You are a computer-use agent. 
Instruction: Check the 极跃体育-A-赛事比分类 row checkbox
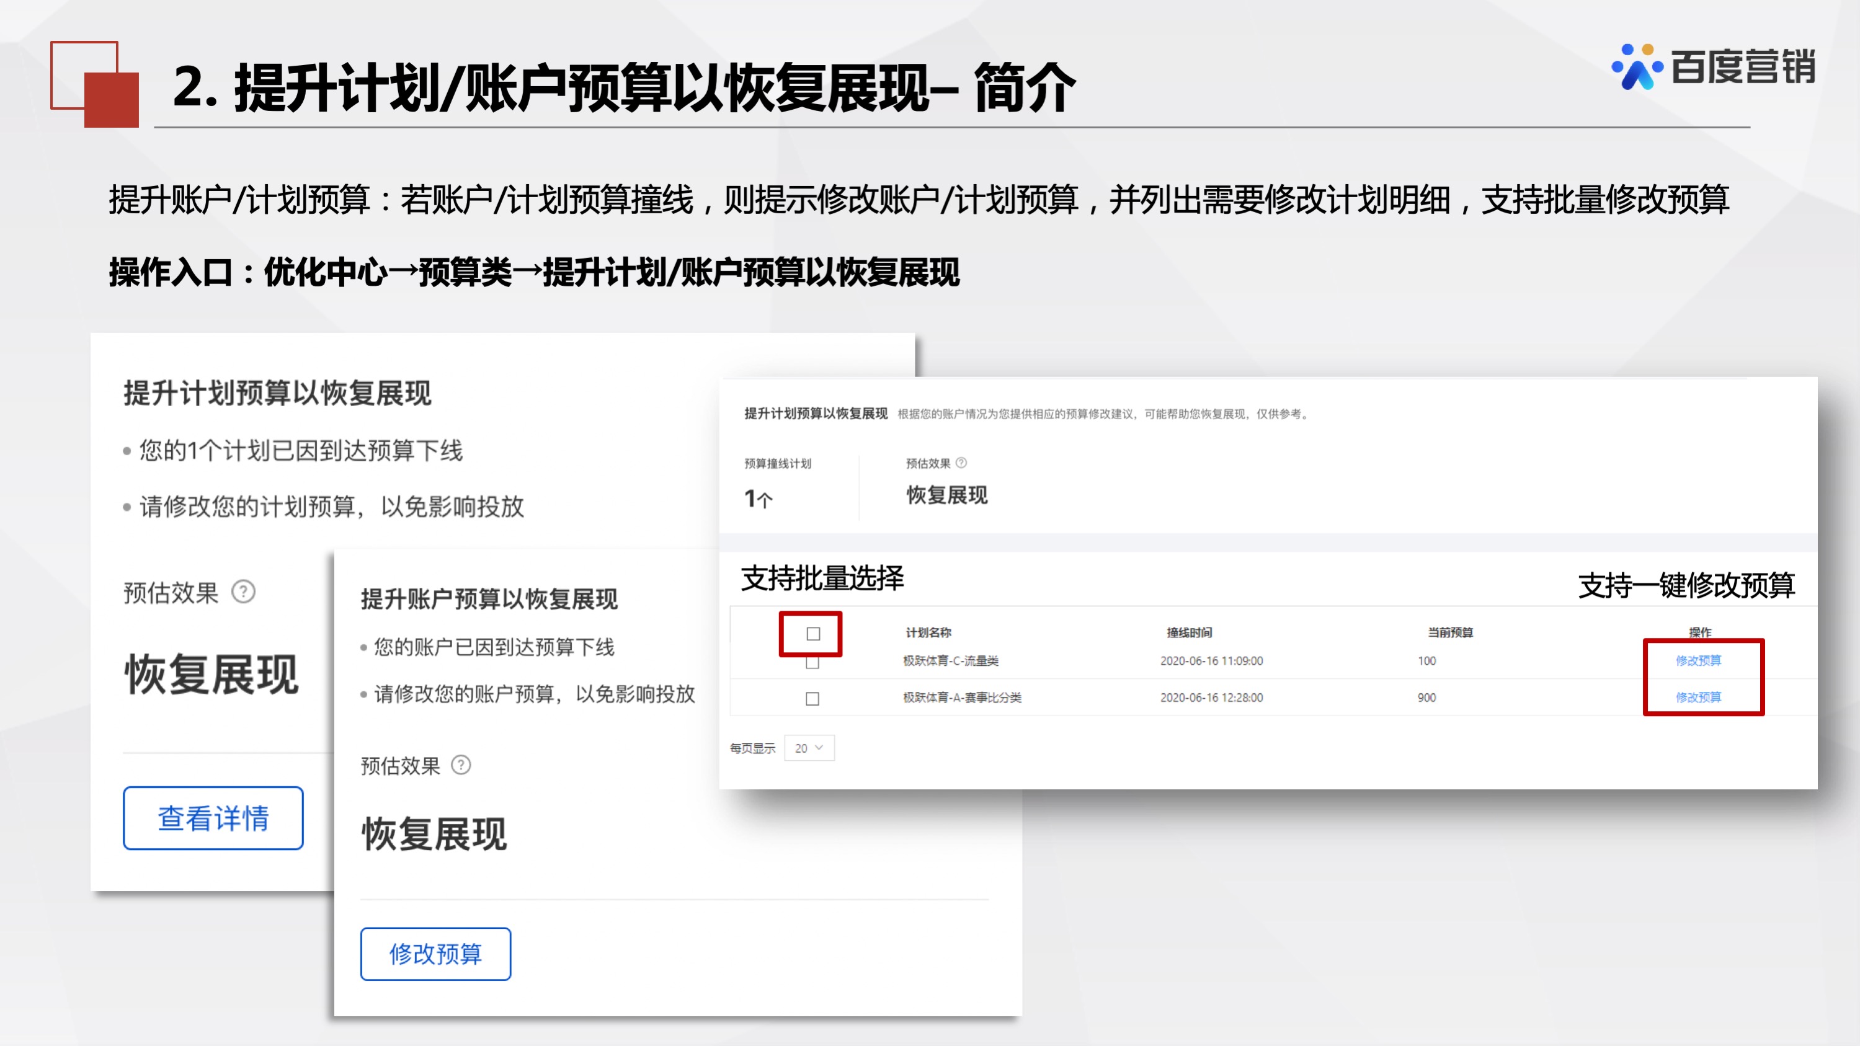point(814,698)
